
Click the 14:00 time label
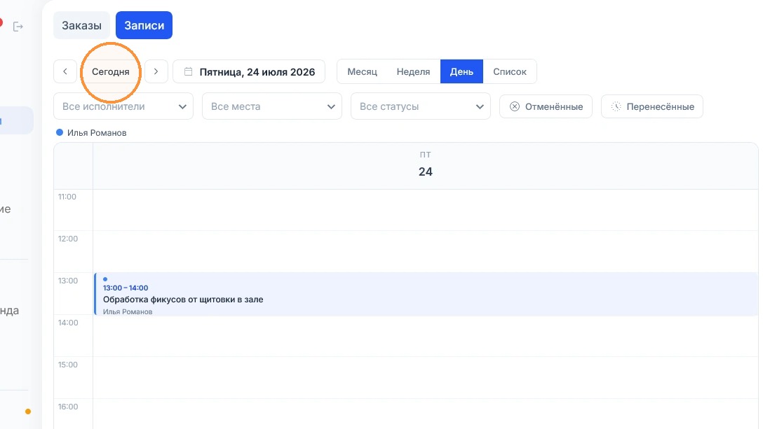click(x=68, y=323)
